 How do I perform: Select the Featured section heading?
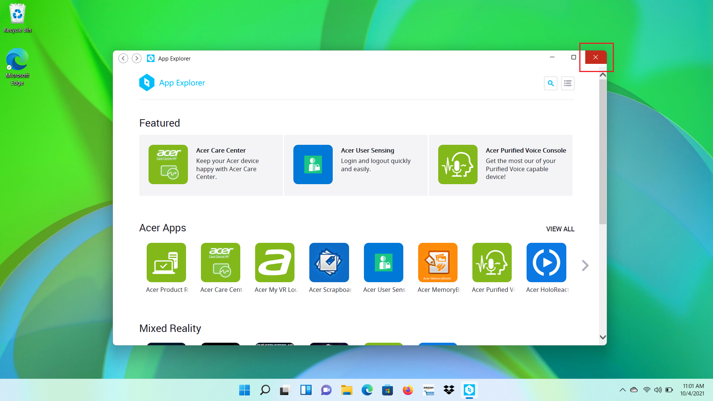coord(160,123)
